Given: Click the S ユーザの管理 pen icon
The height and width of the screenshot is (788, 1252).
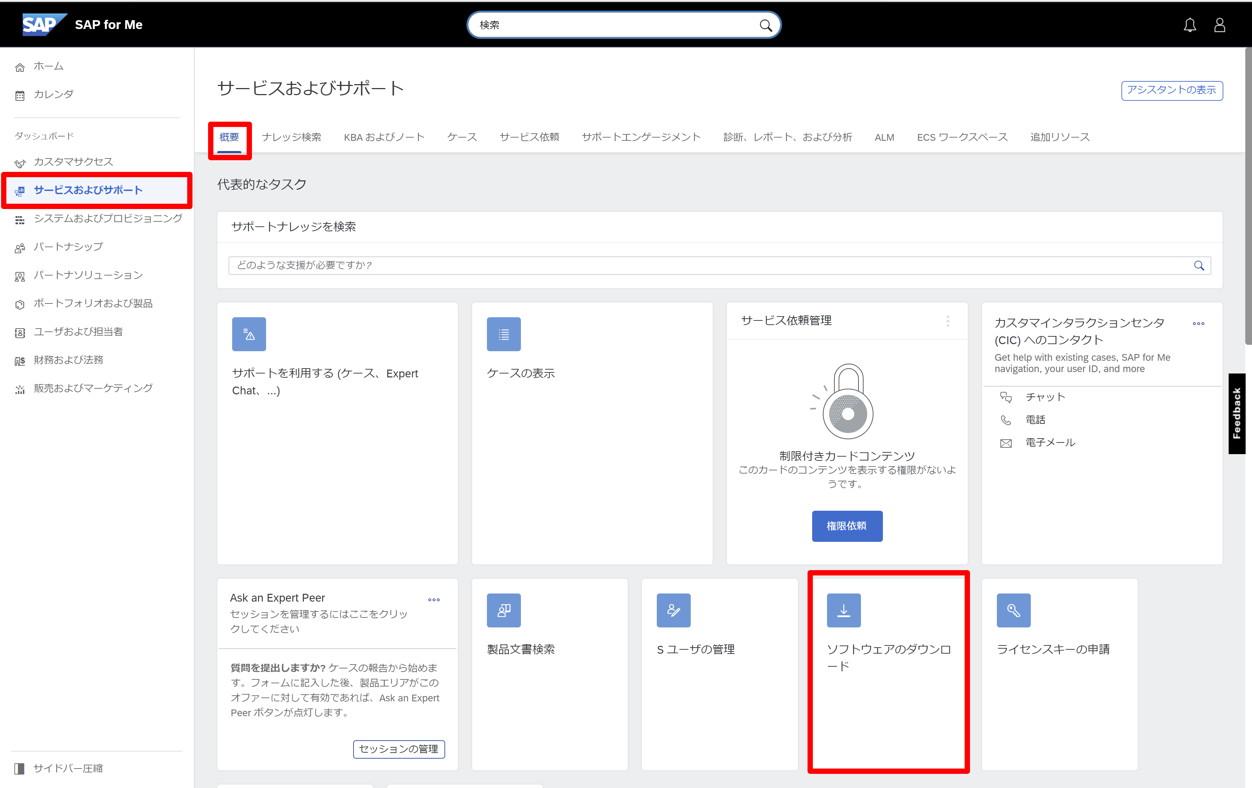Looking at the screenshot, I should pyautogui.click(x=673, y=610).
